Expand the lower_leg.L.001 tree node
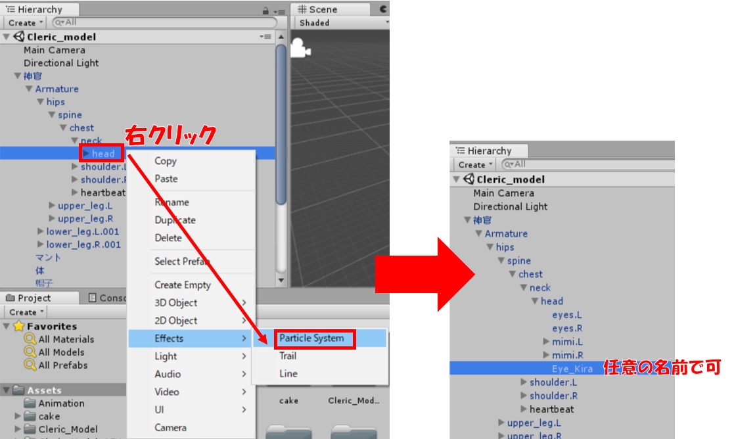734x439 pixels. tap(41, 231)
